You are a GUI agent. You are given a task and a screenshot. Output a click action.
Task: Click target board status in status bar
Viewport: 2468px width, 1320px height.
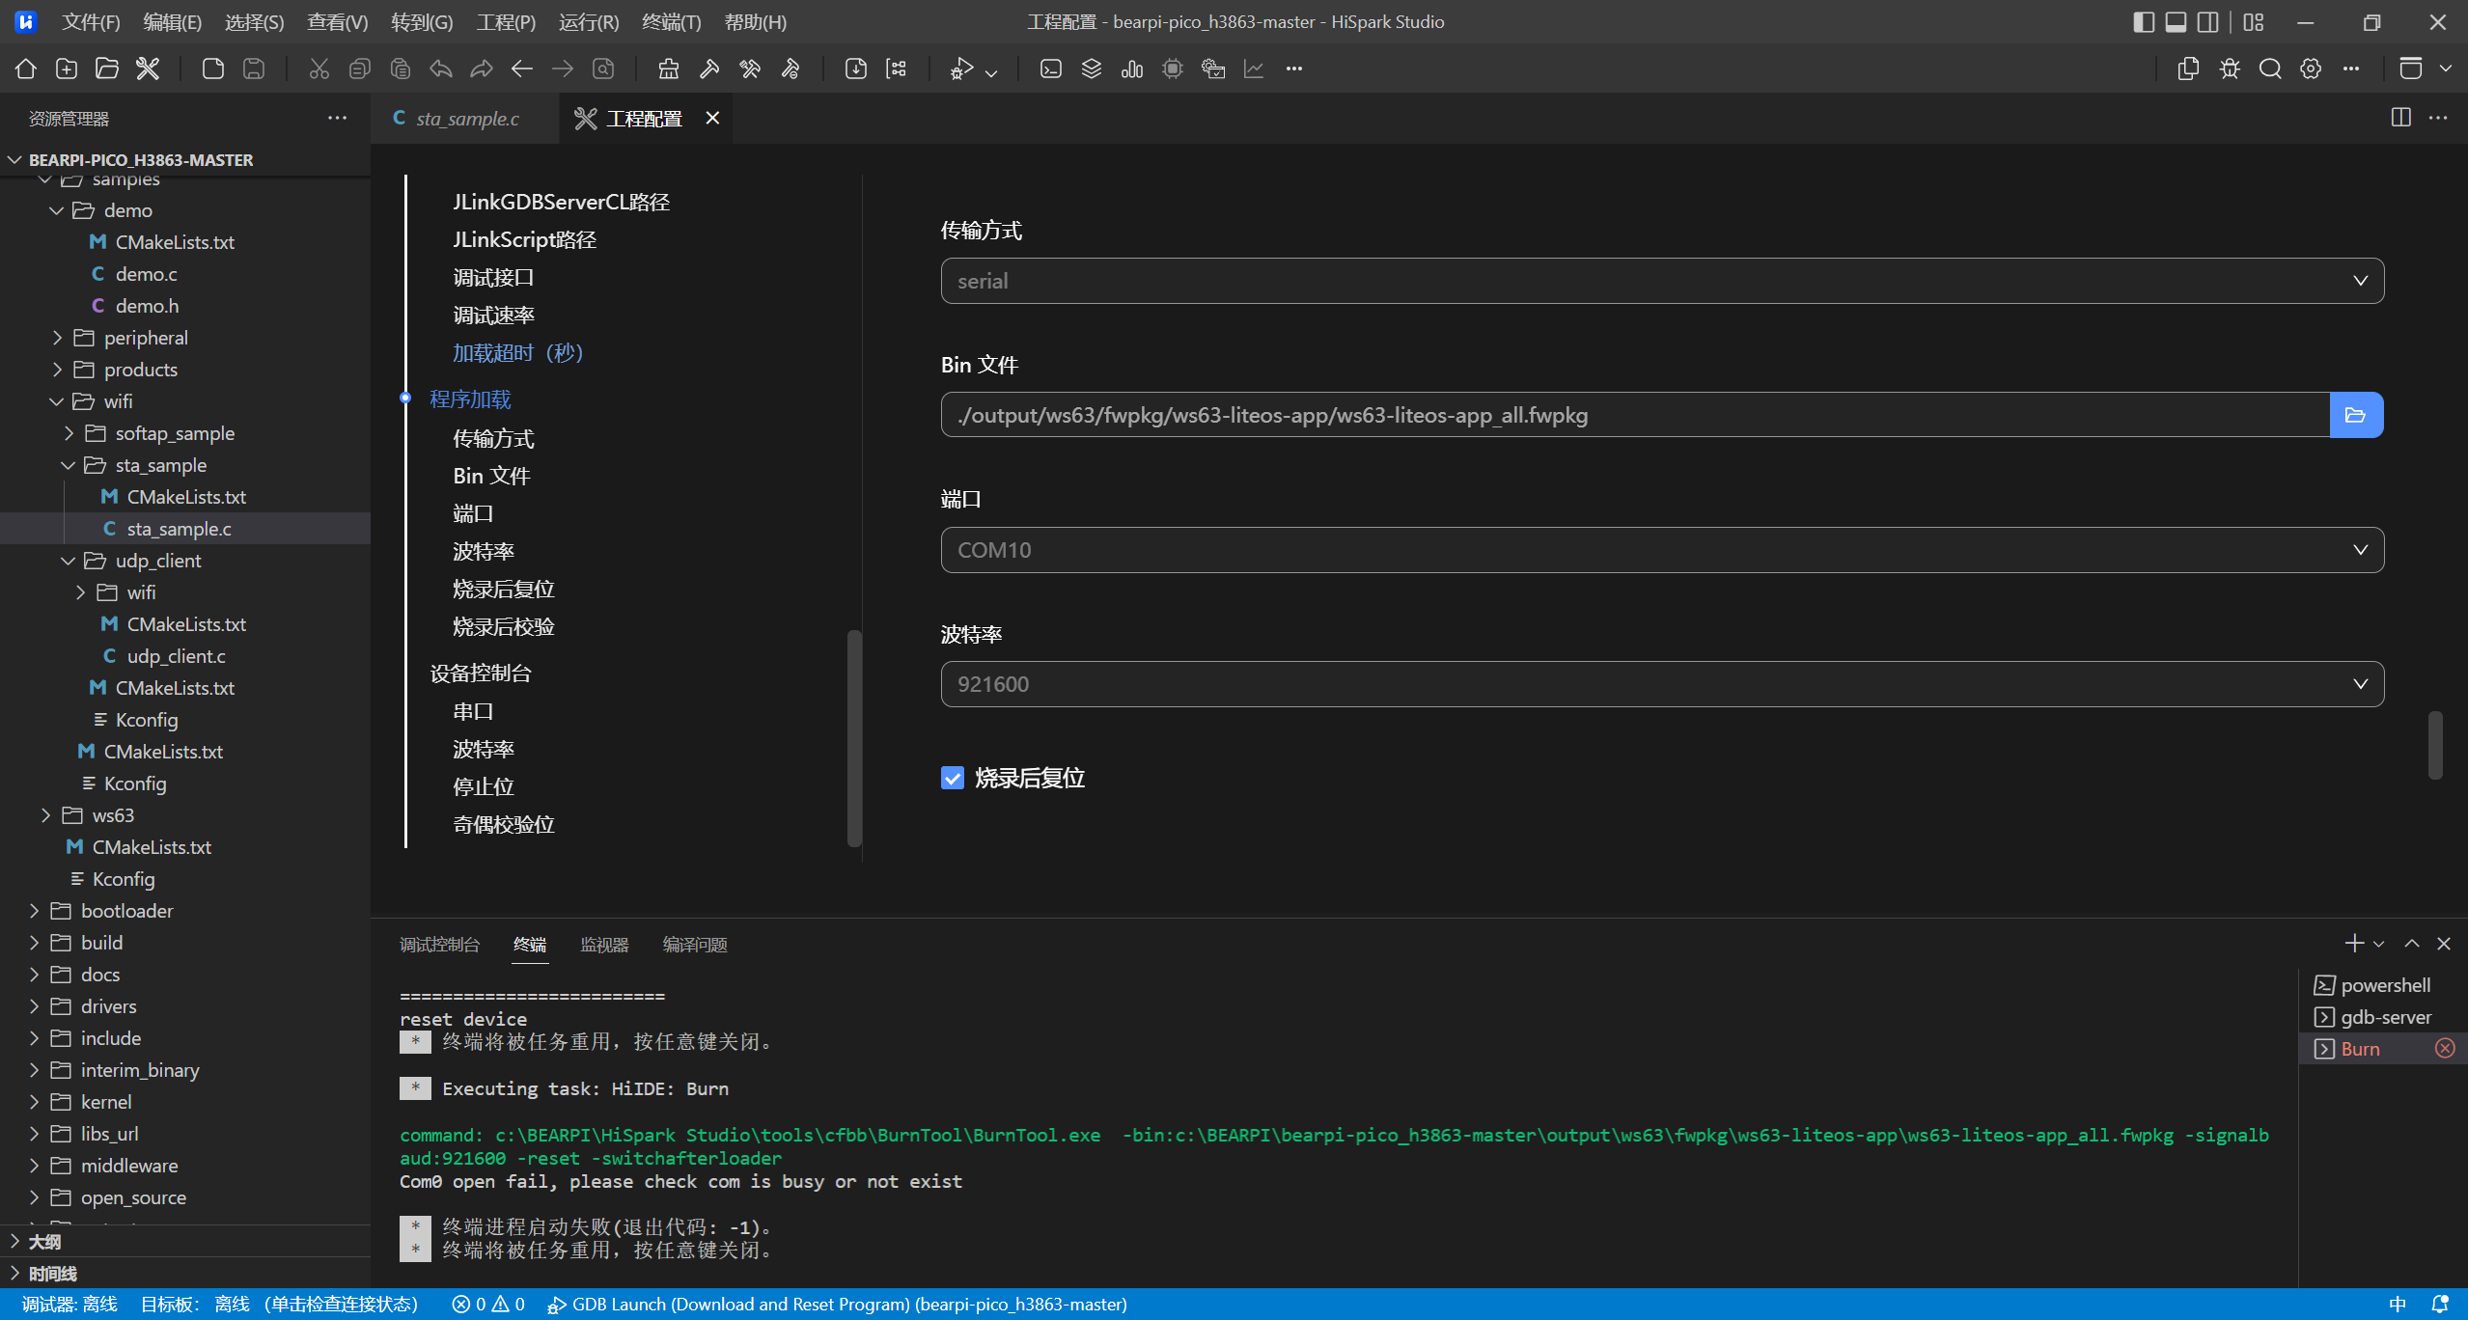[x=279, y=1305]
